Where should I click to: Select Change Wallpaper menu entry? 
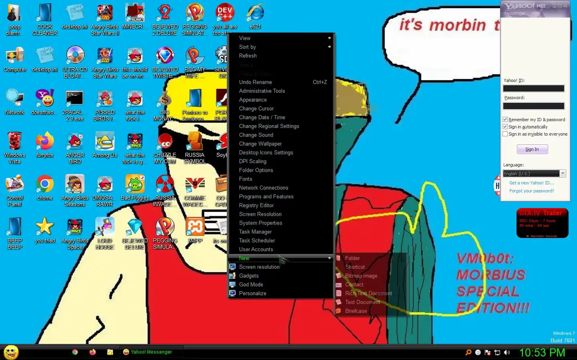pos(280,144)
